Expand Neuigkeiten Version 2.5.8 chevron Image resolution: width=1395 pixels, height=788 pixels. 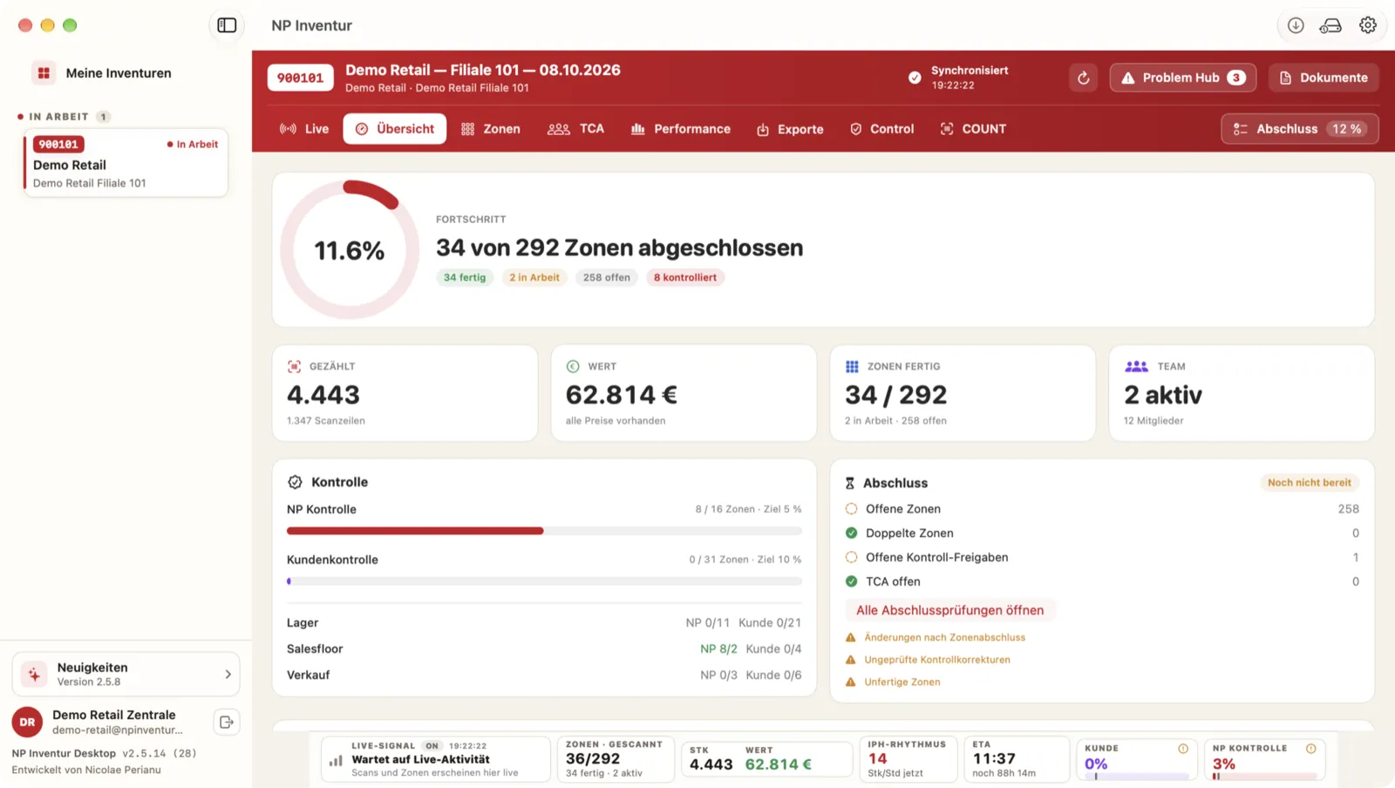click(x=228, y=674)
